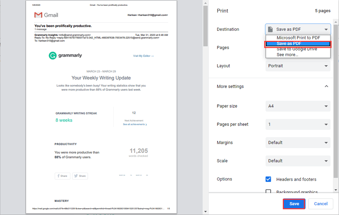The width and height of the screenshot is (339, 215).
Task: Click the Twitter Share button
Action: (x=80, y=176)
